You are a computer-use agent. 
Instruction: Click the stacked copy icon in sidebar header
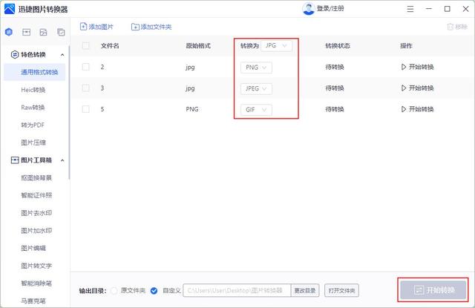61,32
